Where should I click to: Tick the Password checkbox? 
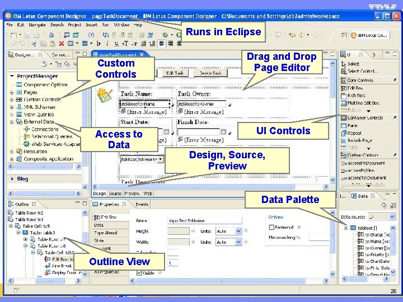pos(271,227)
